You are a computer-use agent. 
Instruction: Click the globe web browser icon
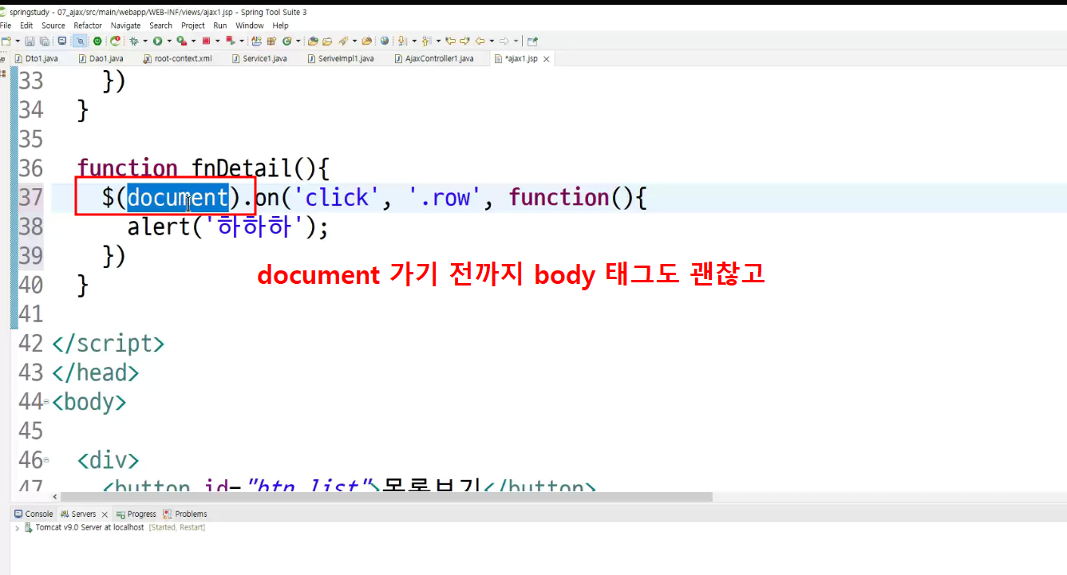[x=384, y=41]
